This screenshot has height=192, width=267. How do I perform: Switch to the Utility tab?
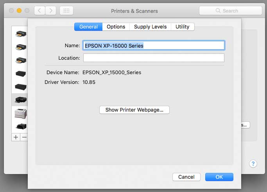point(183,27)
